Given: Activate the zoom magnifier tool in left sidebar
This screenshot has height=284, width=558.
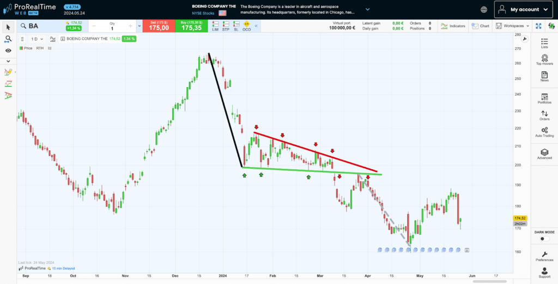Looking at the screenshot, I should tap(8, 39).
